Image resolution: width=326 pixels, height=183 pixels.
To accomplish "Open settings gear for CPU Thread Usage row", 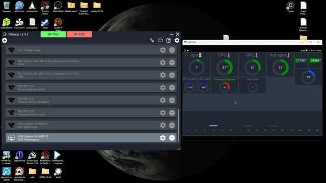I will tap(163, 50).
